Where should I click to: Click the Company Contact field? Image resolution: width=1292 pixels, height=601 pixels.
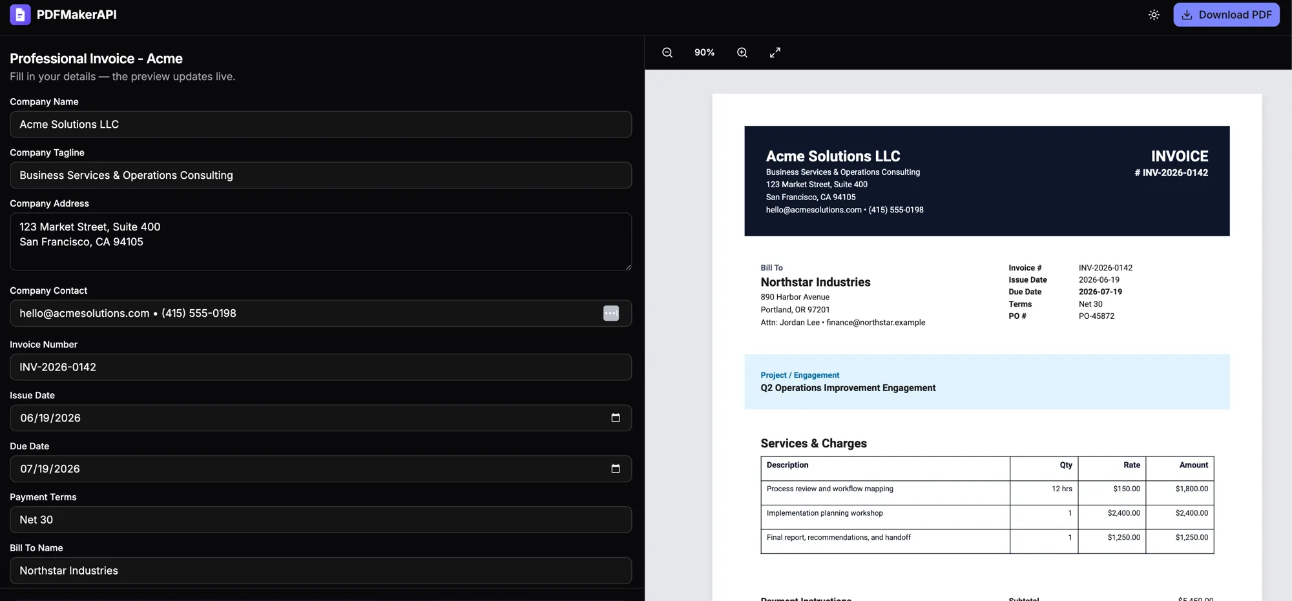[x=320, y=313]
